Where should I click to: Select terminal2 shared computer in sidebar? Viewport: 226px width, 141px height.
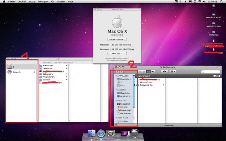tap(124, 96)
